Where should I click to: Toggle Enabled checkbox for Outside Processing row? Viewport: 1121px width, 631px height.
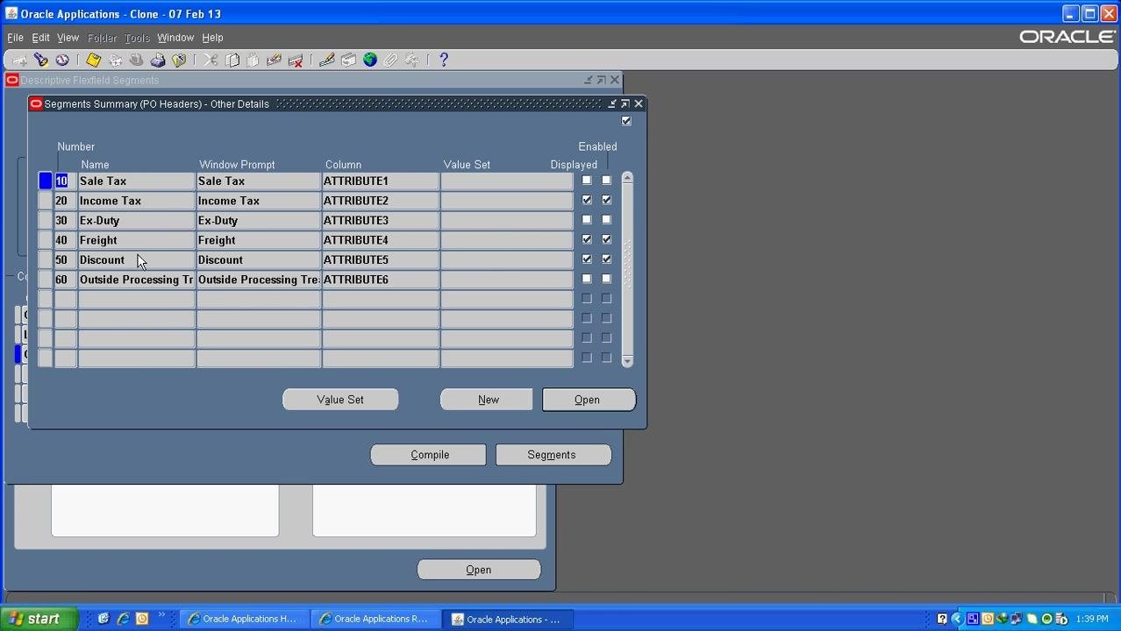coord(606,279)
